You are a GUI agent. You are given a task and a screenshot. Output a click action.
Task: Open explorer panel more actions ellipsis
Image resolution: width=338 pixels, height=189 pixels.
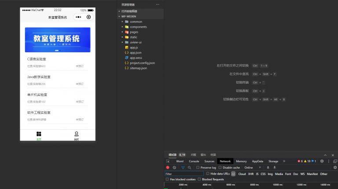pos(158,4)
